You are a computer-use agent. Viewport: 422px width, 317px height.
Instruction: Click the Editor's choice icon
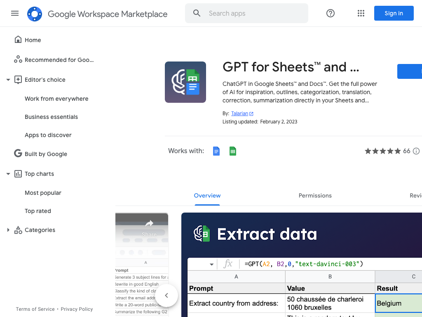tap(18, 80)
